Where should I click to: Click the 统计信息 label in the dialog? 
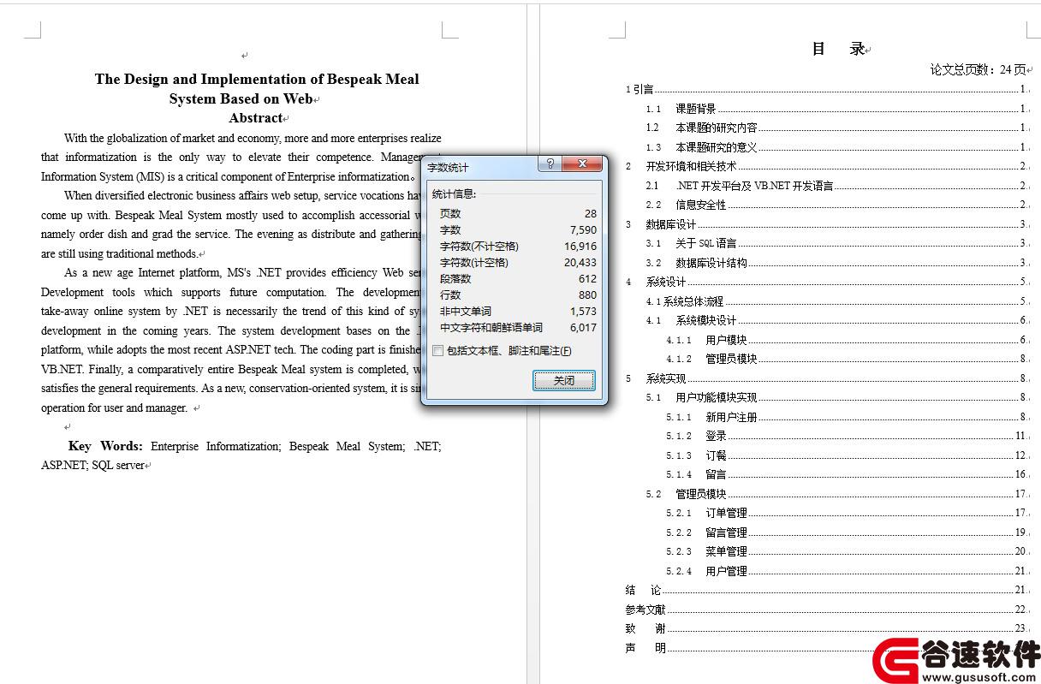454,193
